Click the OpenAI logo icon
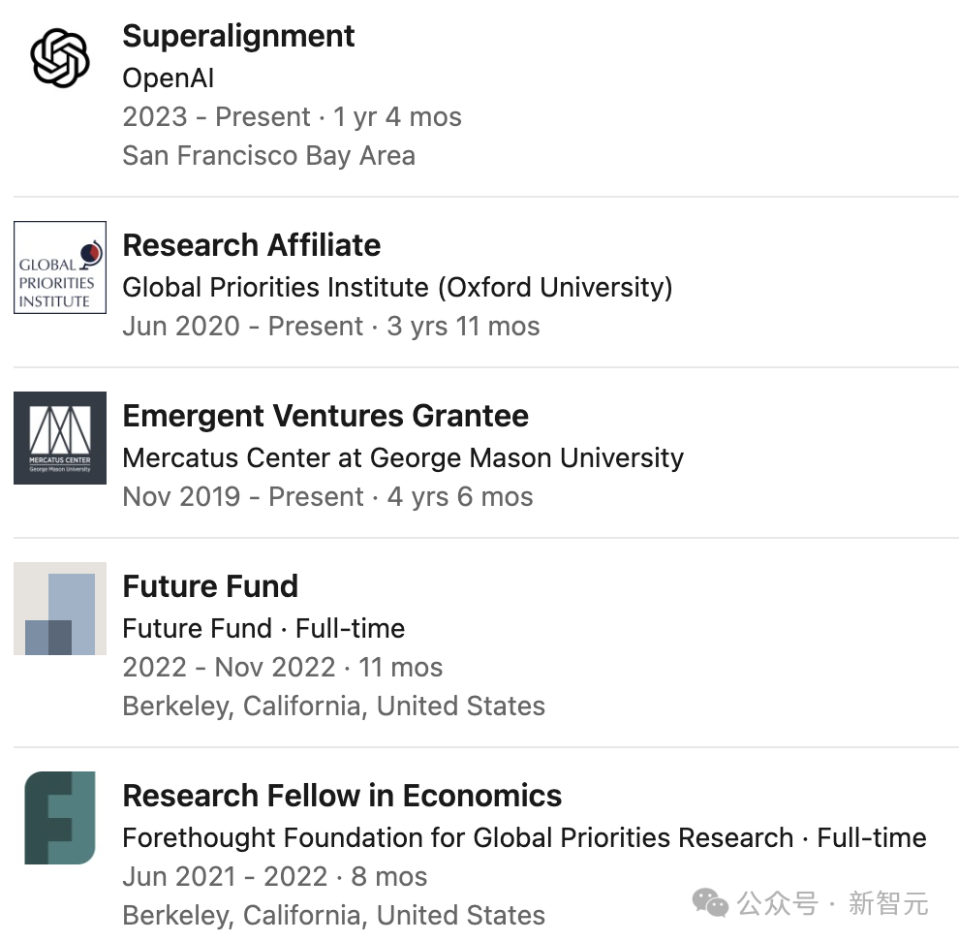The image size is (959, 942). click(60, 58)
